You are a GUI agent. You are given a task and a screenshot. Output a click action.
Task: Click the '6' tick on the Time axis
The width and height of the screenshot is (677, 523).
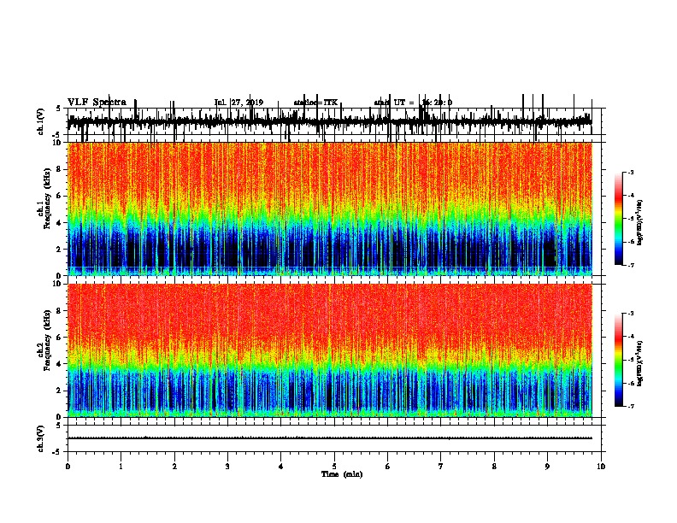click(388, 467)
